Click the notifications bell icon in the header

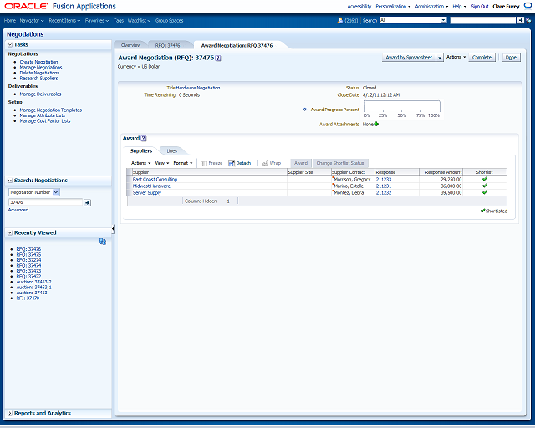tap(340, 20)
